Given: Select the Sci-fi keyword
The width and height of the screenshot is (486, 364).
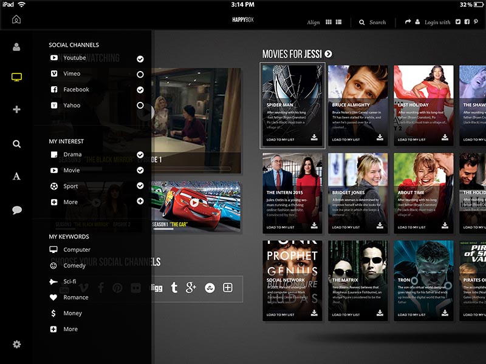Looking at the screenshot, I should click(70, 281).
